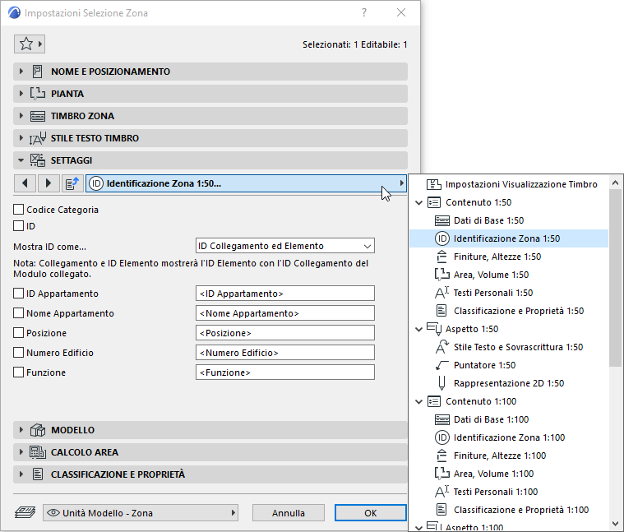This screenshot has width=624, height=532.
Task: Click the Nome Appartamento text field
Action: tap(285, 313)
